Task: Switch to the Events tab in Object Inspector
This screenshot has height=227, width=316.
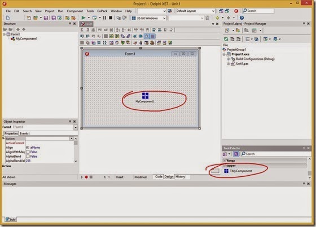Action: pyautogui.click(x=24, y=133)
